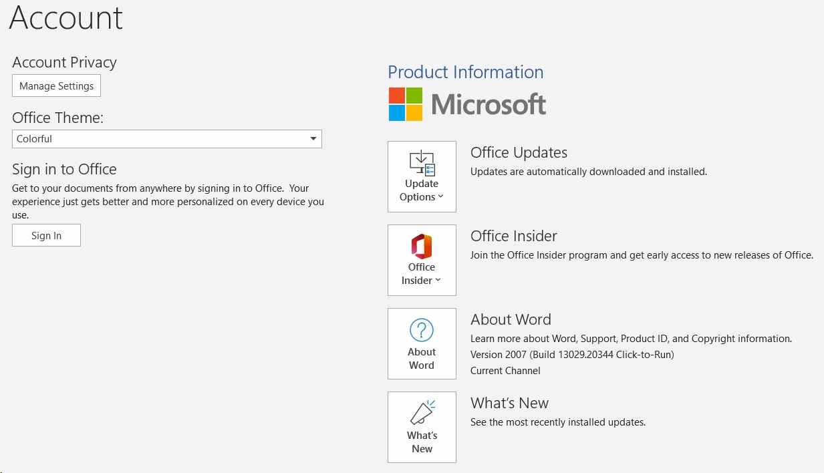The width and height of the screenshot is (824, 473).
Task: Click the Account Privacy heading
Action: coord(64,62)
